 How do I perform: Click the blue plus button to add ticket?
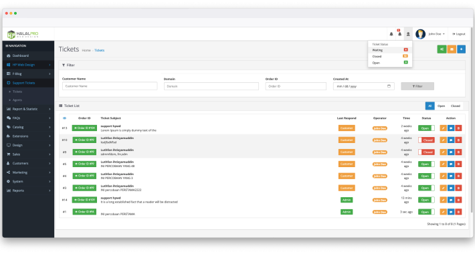click(461, 49)
